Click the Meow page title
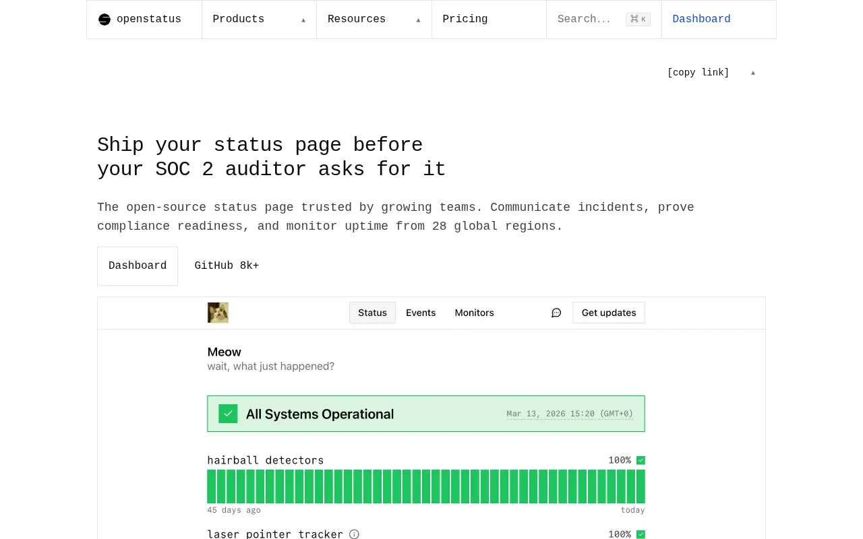863x539 pixels. 225,352
